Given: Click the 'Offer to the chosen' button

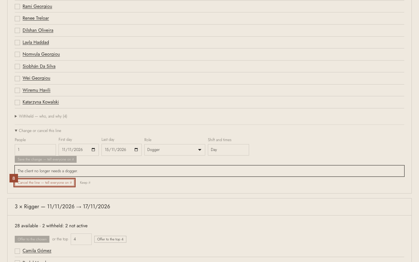Looking at the screenshot, I should [x=32, y=239].
